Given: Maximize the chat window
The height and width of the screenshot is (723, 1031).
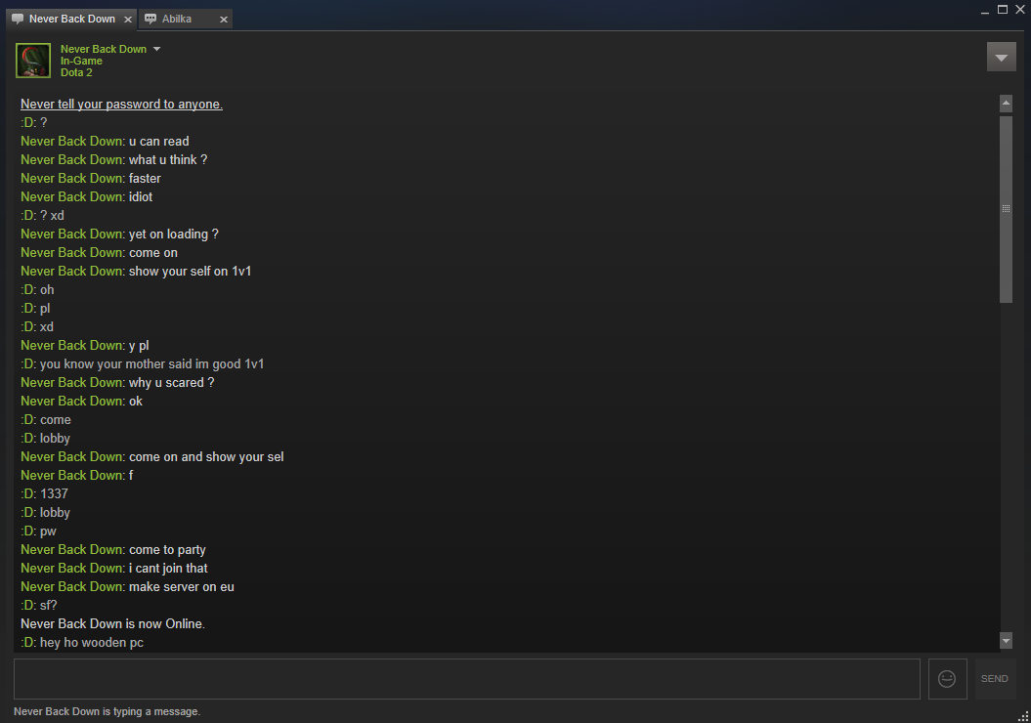Looking at the screenshot, I should point(1003,9).
